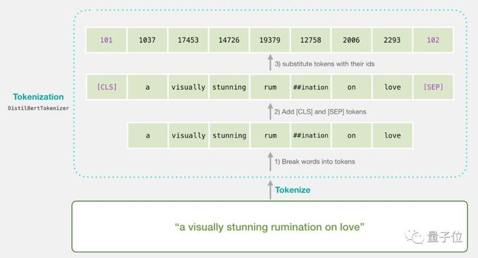Click the id cell showing 2006
The width and height of the screenshot is (478, 258).
click(x=352, y=40)
